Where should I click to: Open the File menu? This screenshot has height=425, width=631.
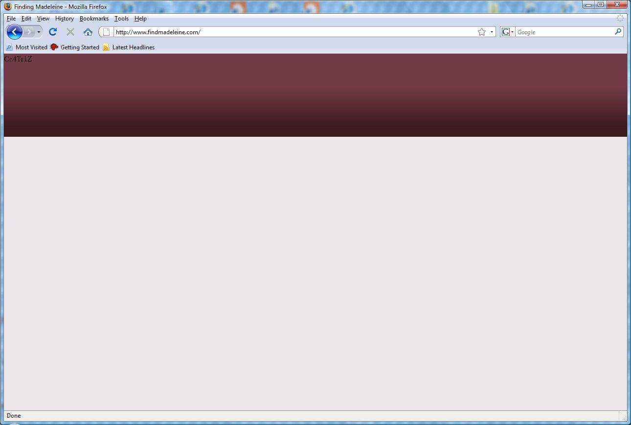[x=11, y=19]
